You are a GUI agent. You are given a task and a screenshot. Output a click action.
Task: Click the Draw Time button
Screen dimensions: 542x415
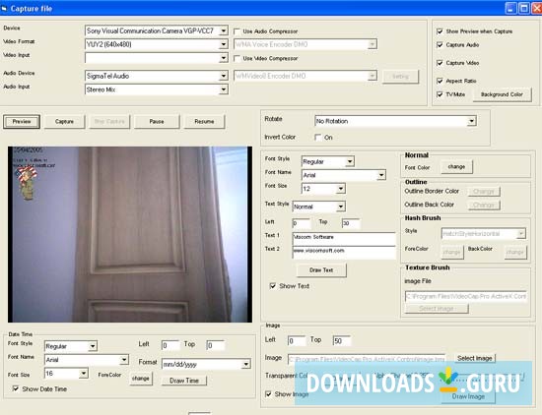pyautogui.click(x=184, y=381)
